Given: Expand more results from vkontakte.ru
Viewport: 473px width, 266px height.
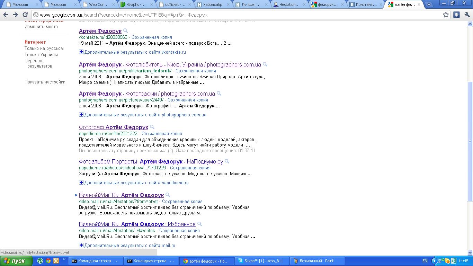Looking at the screenshot, I should click(132, 52).
